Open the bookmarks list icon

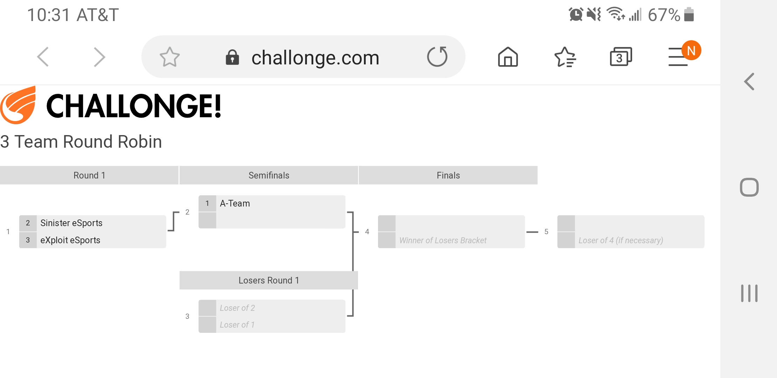point(565,57)
